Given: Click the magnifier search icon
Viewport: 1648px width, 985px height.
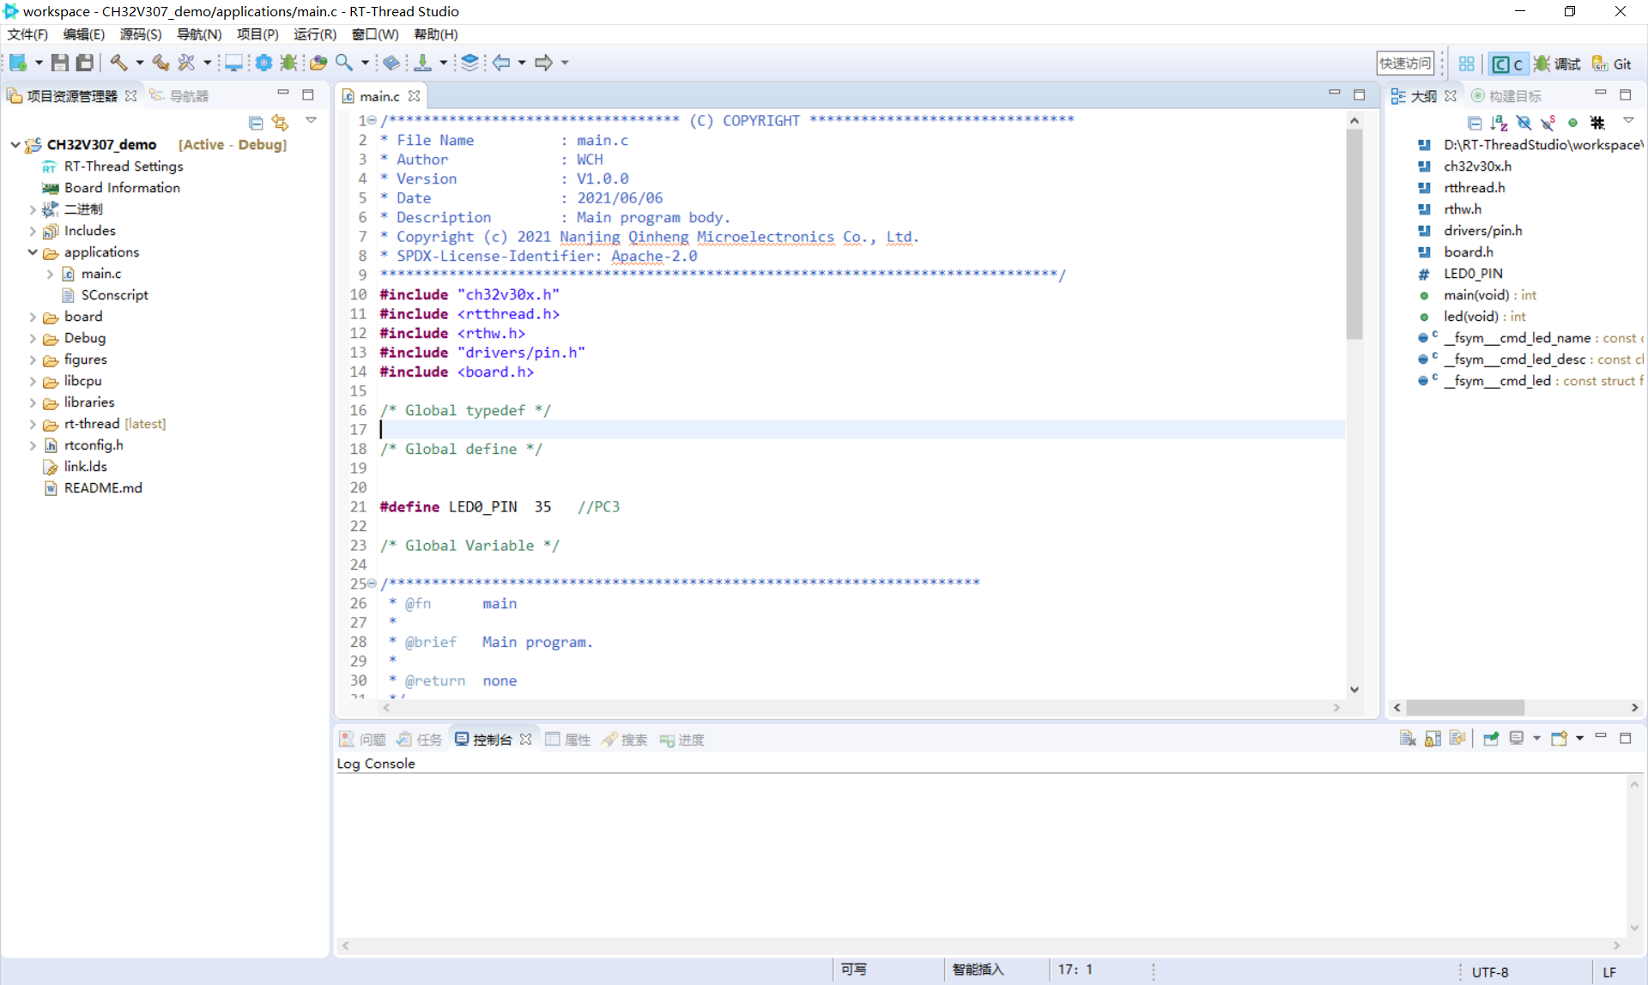Looking at the screenshot, I should coord(343,63).
